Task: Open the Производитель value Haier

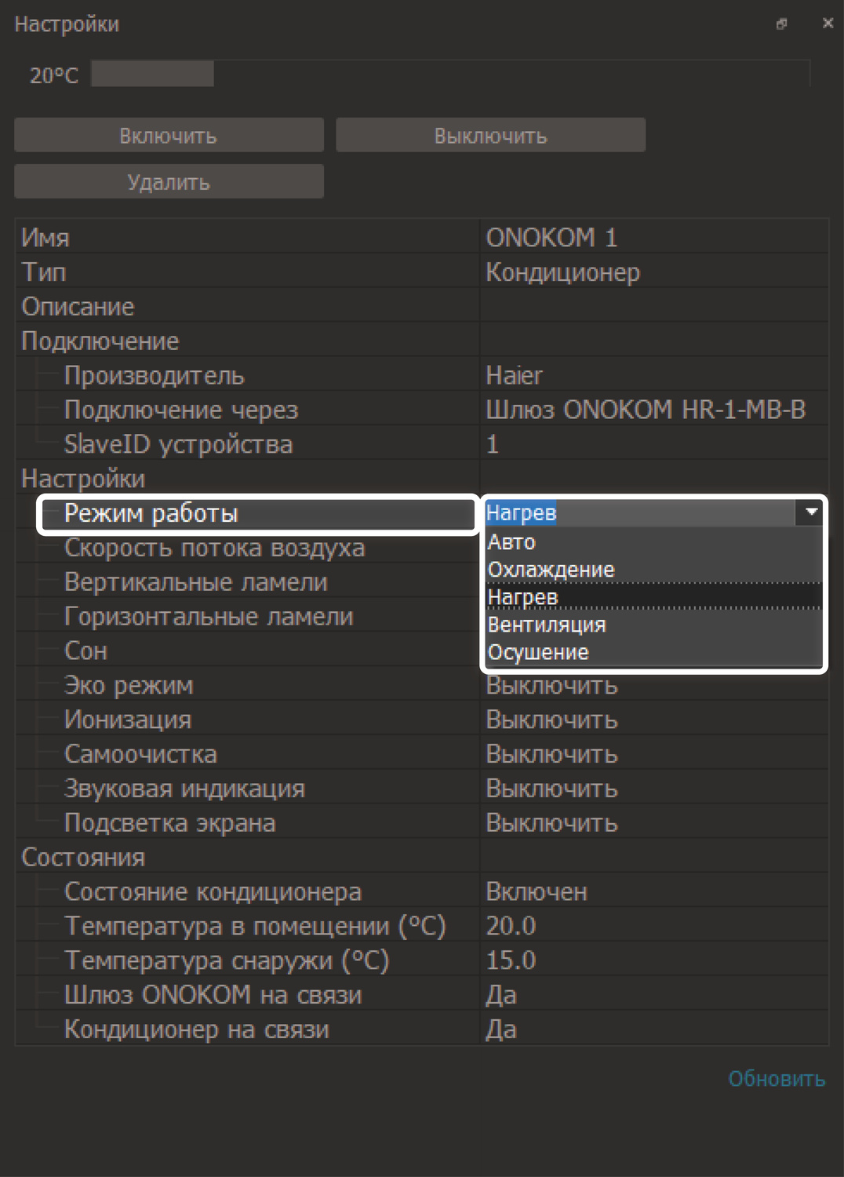Action: [x=514, y=375]
